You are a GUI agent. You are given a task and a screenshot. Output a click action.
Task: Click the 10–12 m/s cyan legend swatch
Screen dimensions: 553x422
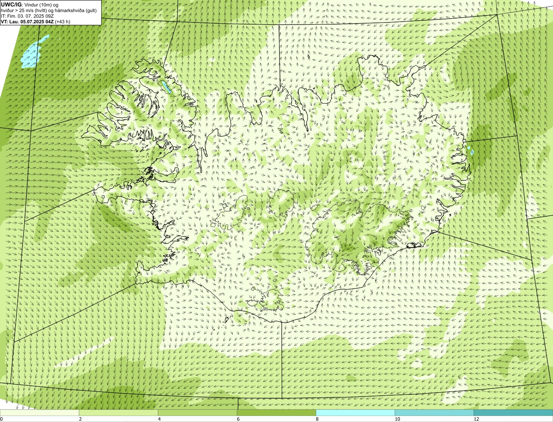click(434, 413)
